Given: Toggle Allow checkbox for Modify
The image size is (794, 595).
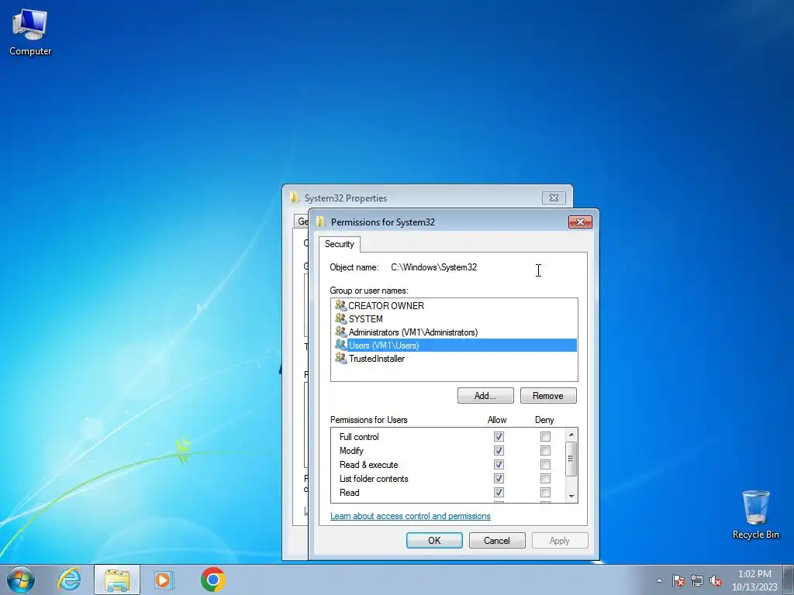Looking at the screenshot, I should click(x=499, y=450).
